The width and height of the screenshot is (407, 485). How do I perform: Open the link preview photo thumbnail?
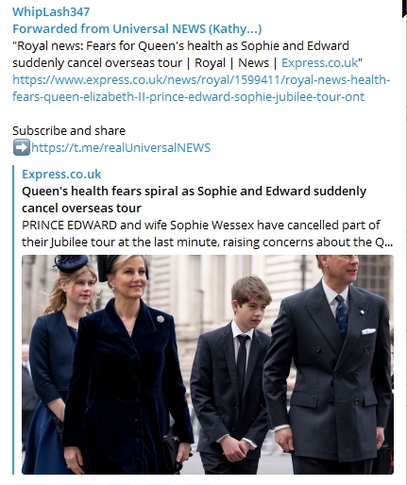coord(208,364)
